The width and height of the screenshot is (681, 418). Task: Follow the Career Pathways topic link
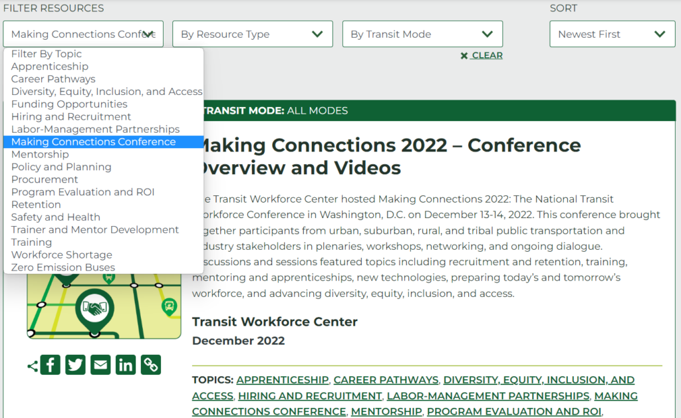[x=386, y=380]
